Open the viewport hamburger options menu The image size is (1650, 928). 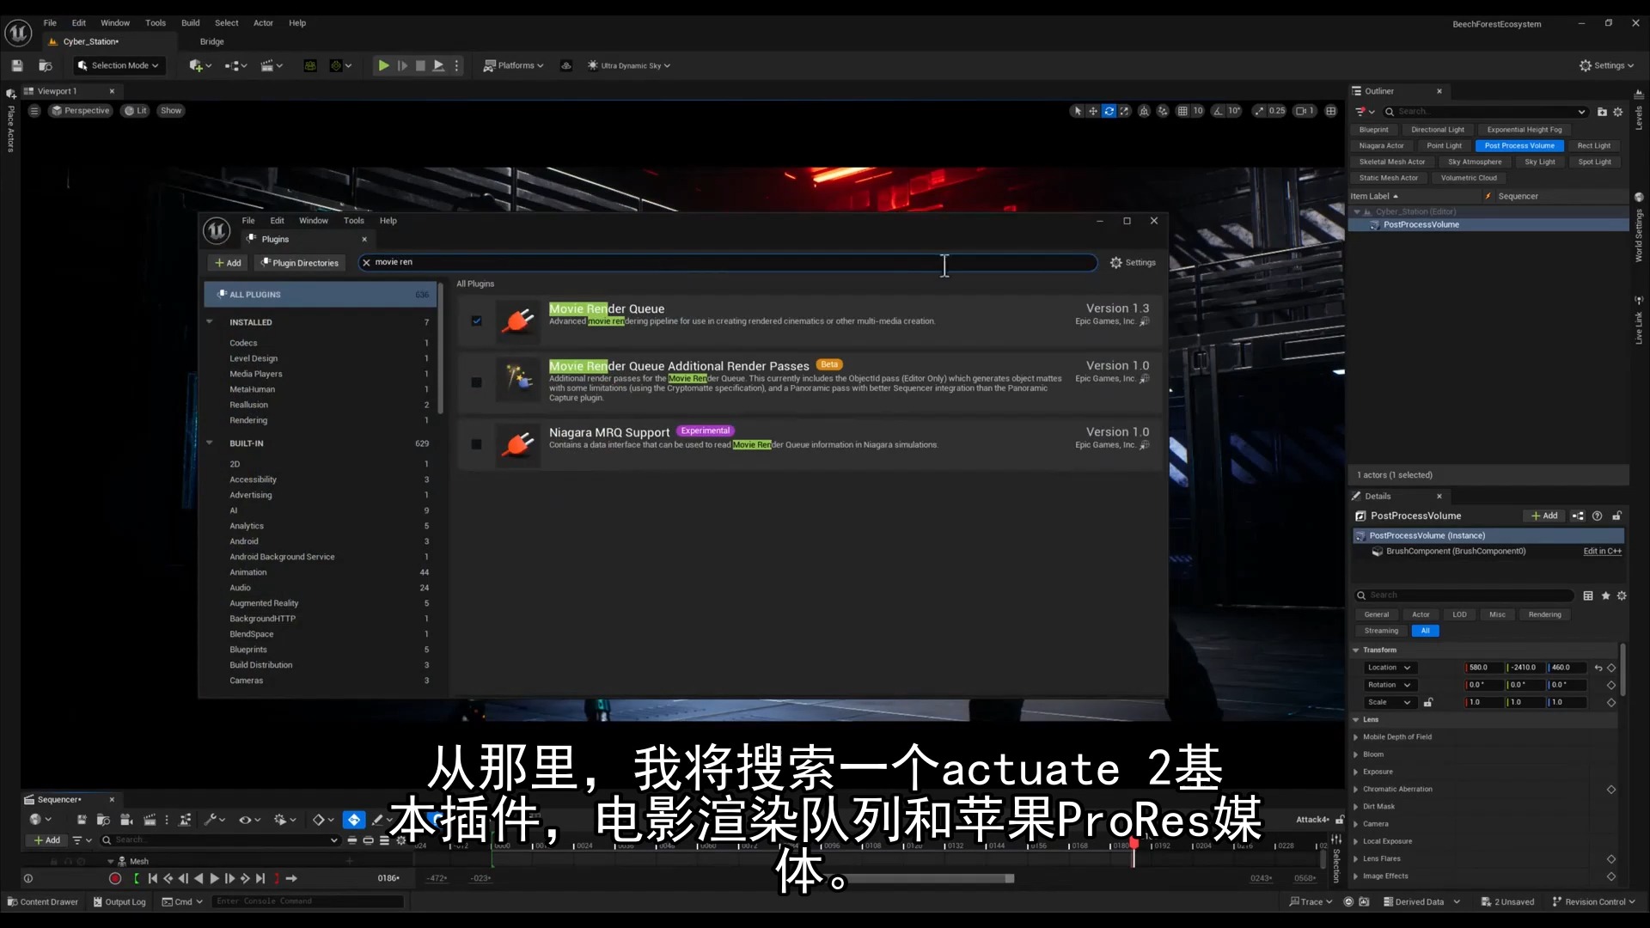34,111
